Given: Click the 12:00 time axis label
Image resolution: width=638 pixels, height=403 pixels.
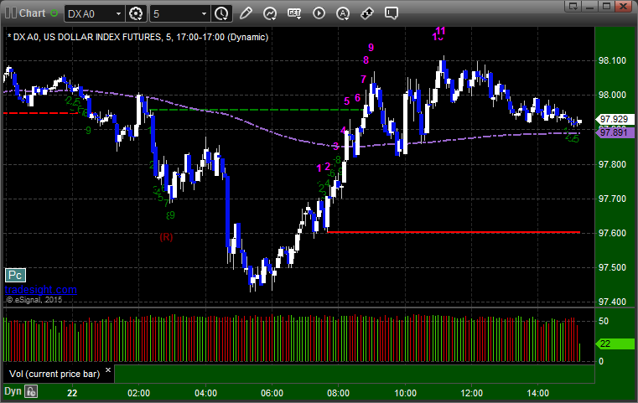Looking at the screenshot, I should pos(471,393).
